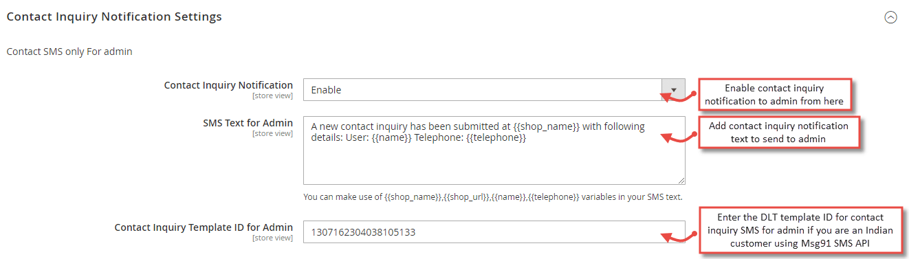
Task: Click the SMS variables hint text below textarea
Action: tap(492, 197)
